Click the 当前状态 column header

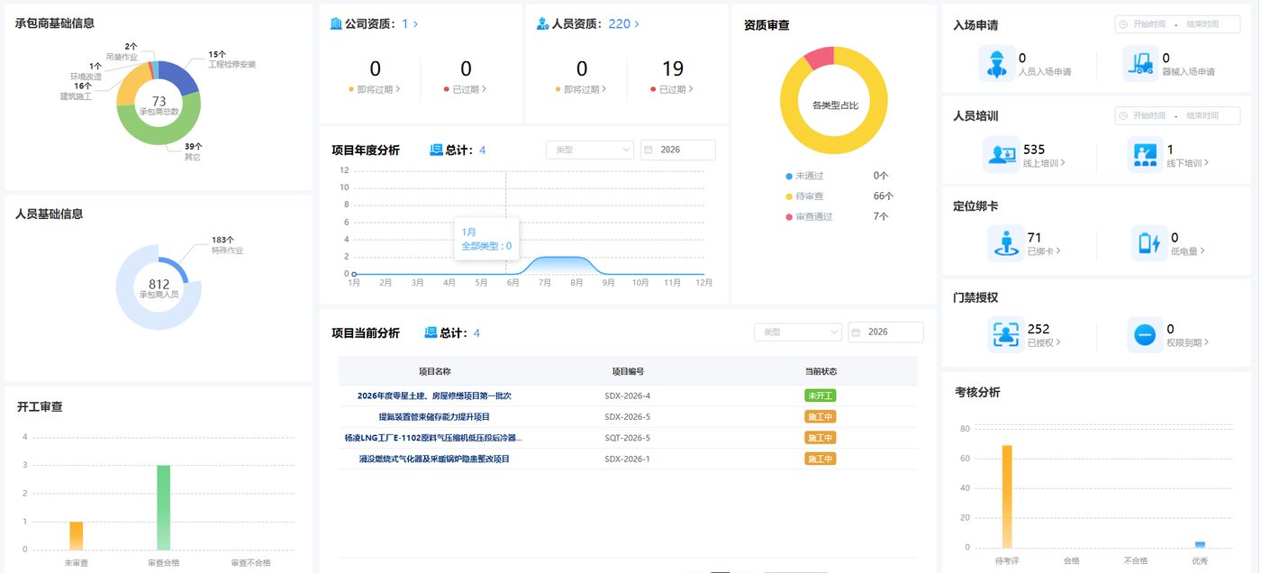click(821, 371)
